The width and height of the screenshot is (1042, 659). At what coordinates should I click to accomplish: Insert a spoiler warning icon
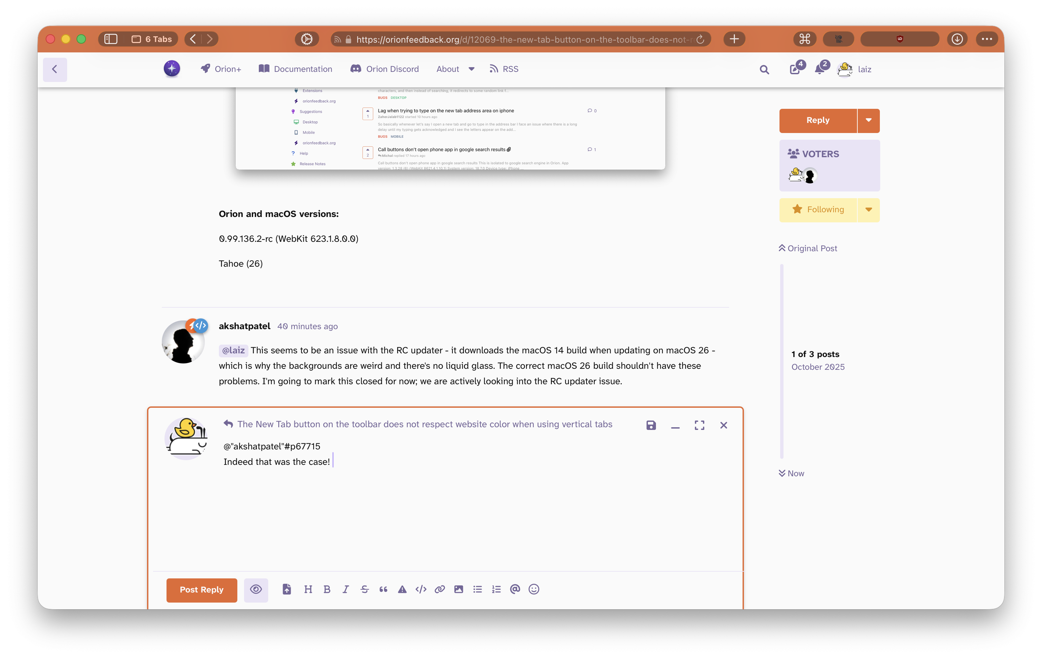click(x=402, y=589)
